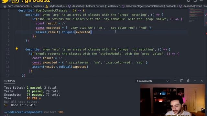Click 'const expected' on line 14
The height and width of the screenshot is (116, 207).
pyautogui.click(x=45, y=63)
